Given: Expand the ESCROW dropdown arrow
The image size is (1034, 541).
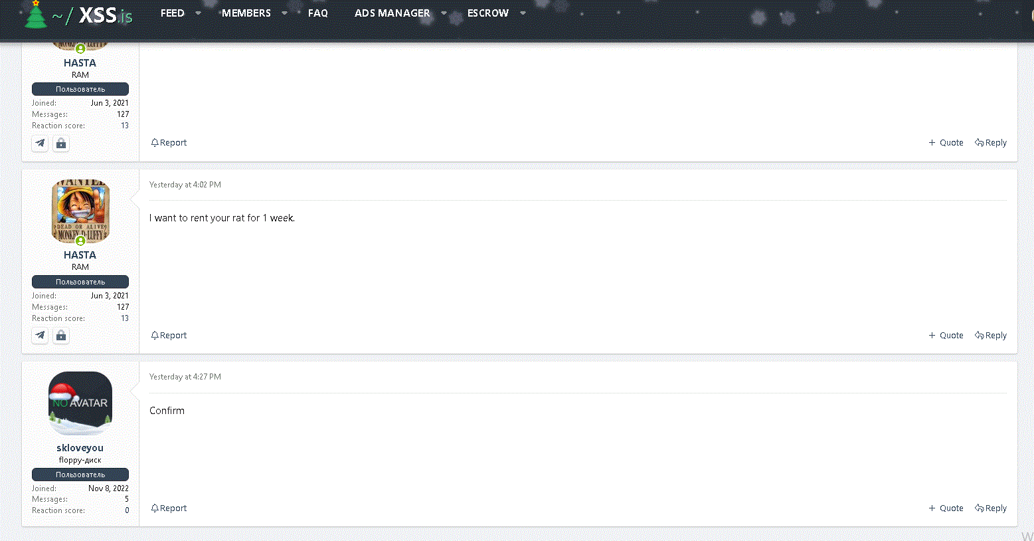Looking at the screenshot, I should [523, 13].
